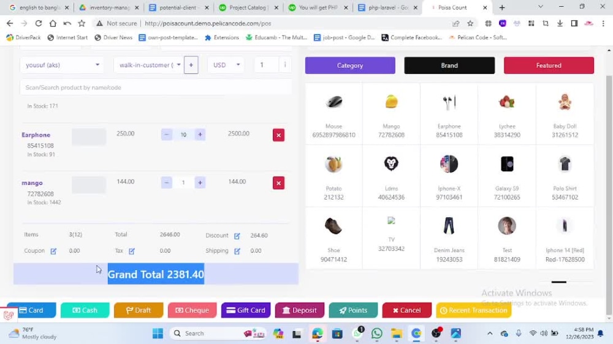Add Galaxy S9 product to cart

(x=507, y=176)
